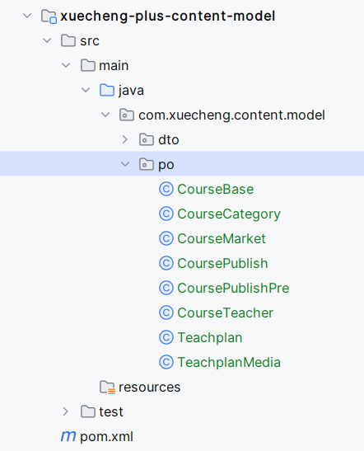364x451 pixels.
Task: Click the CourseCategory class icon
Action: point(166,214)
